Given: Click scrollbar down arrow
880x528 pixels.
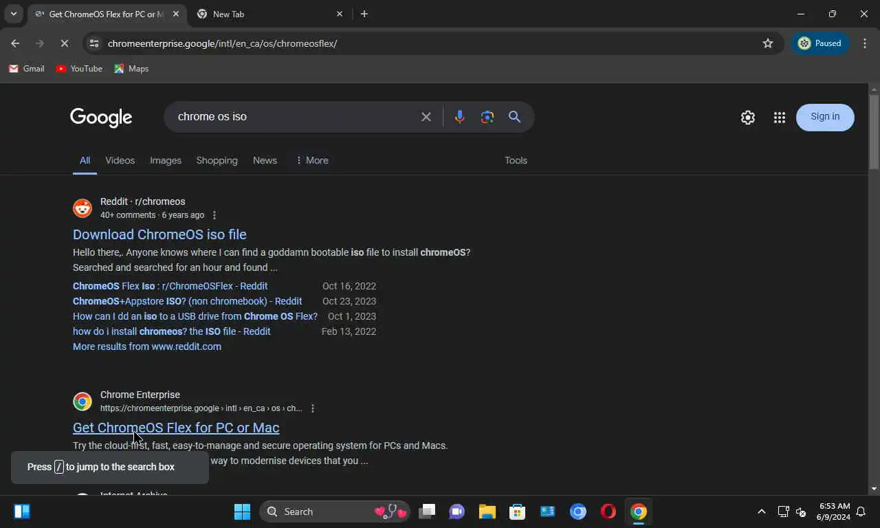Looking at the screenshot, I should pos(874,489).
